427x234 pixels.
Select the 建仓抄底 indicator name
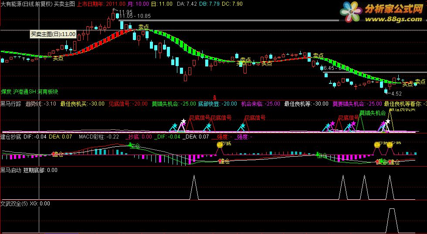pyautogui.click(x=11, y=137)
